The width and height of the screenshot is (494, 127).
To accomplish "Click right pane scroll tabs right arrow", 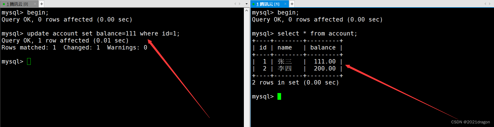I will tap(490, 4).
